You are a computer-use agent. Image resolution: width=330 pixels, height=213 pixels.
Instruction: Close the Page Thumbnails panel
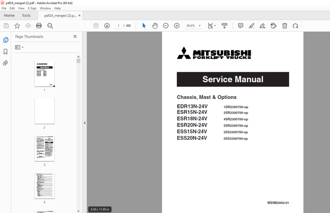[x=75, y=37]
